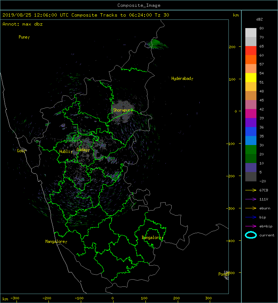
Task: Click the cyan current ellipse legend icon
Action: pyautogui.click(x=251, y=235)
